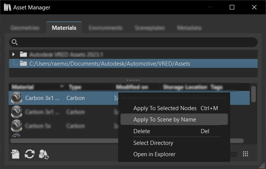Choose Select Directory from context menu
This screenshot has height=169, width=266.
[153, 143]
